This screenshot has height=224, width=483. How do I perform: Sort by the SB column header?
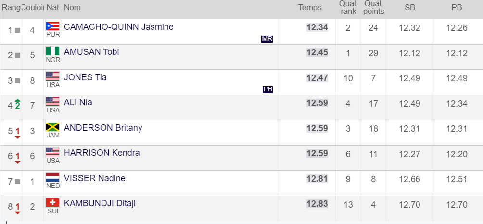[x=409, y=7]
